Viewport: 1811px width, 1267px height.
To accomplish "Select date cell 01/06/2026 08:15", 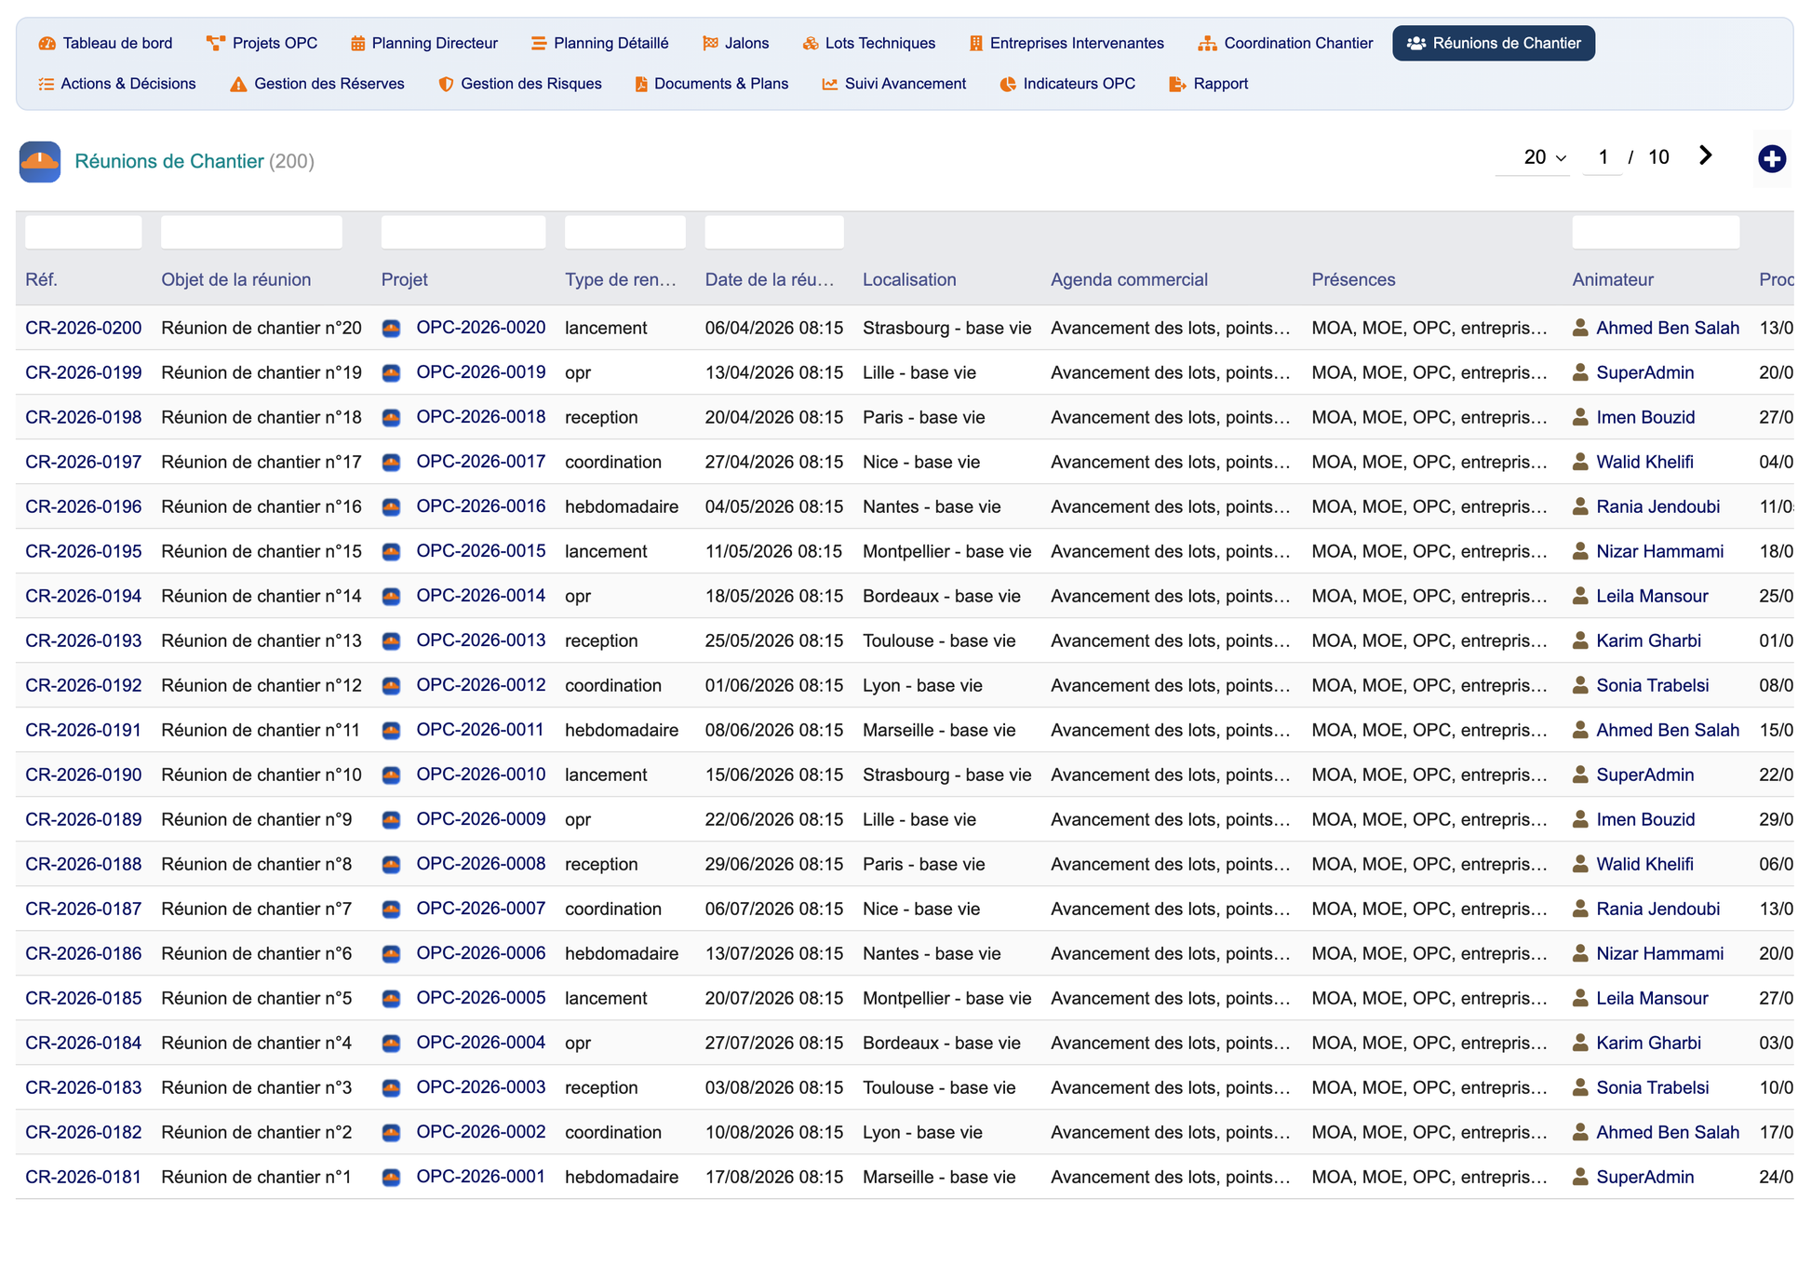I will [x=774, y=685].
